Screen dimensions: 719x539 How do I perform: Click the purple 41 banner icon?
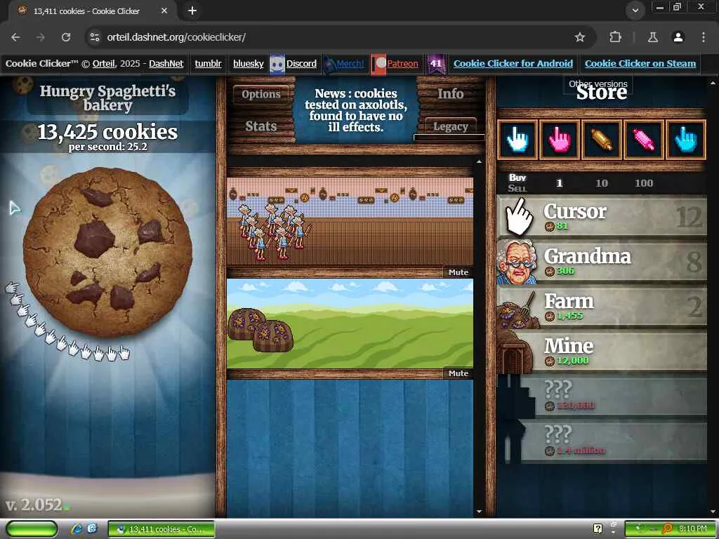pyautogui.click(x=435, y=64)
